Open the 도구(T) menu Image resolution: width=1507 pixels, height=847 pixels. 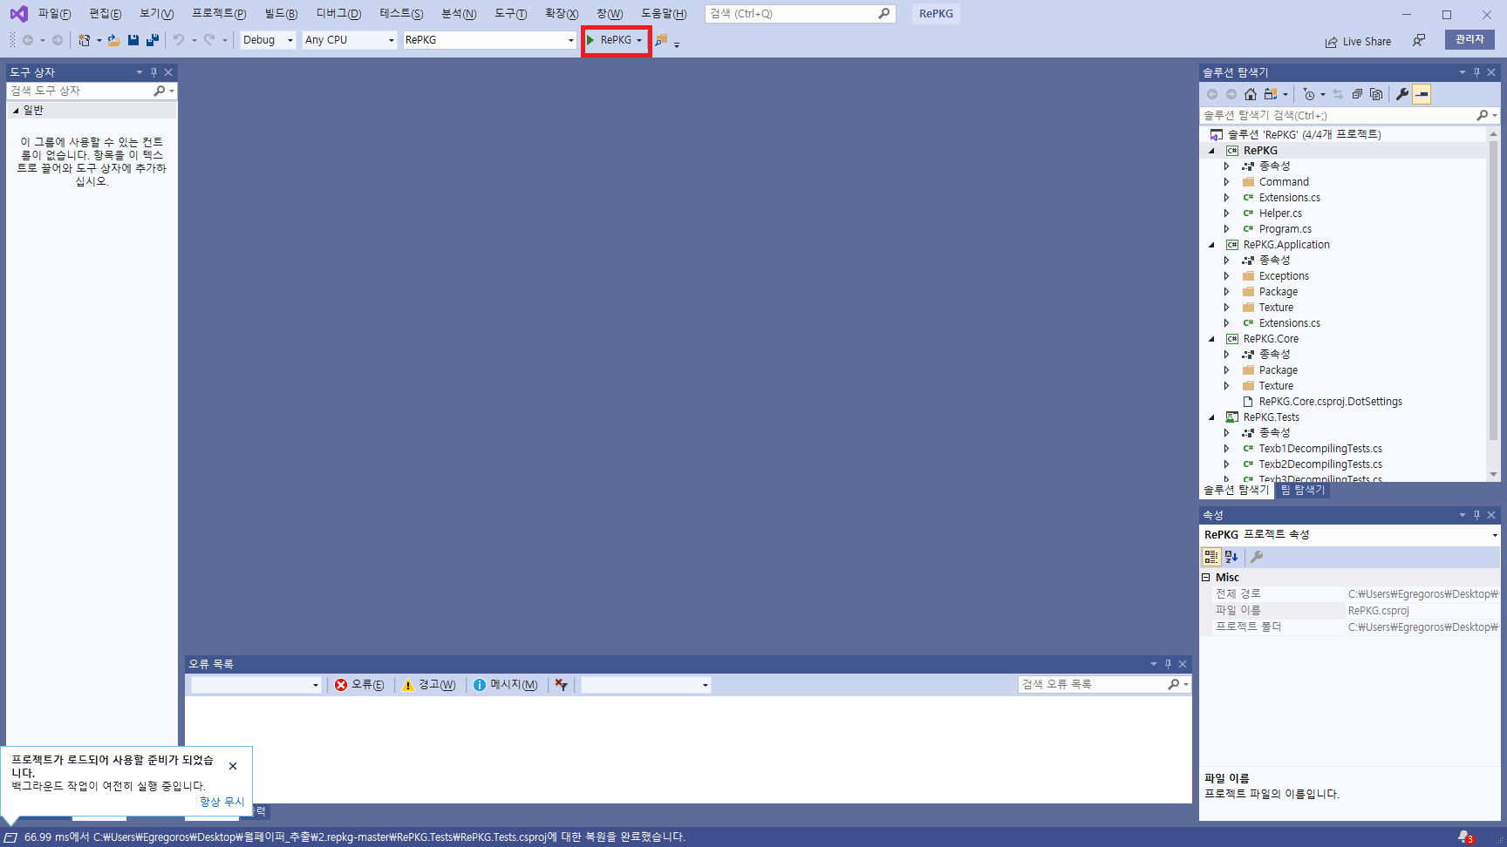click(510, 14)
